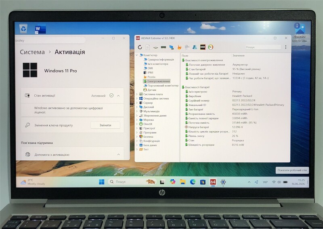Click the flame stability test icon
Image resolution: width=323 pixels, height=229 pixels.
[x=179, y=47]
